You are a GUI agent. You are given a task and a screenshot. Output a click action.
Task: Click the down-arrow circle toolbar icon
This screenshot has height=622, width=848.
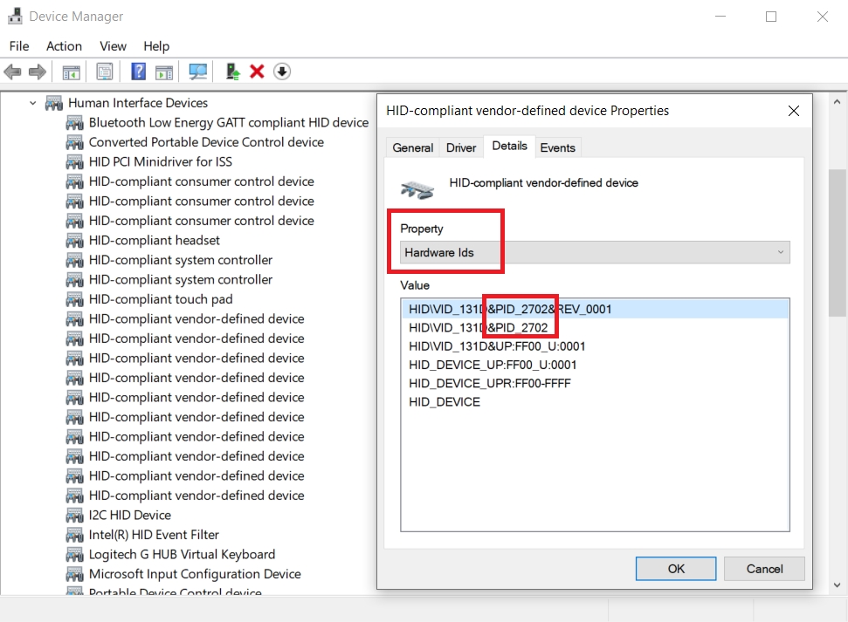[x=281, y=72]
